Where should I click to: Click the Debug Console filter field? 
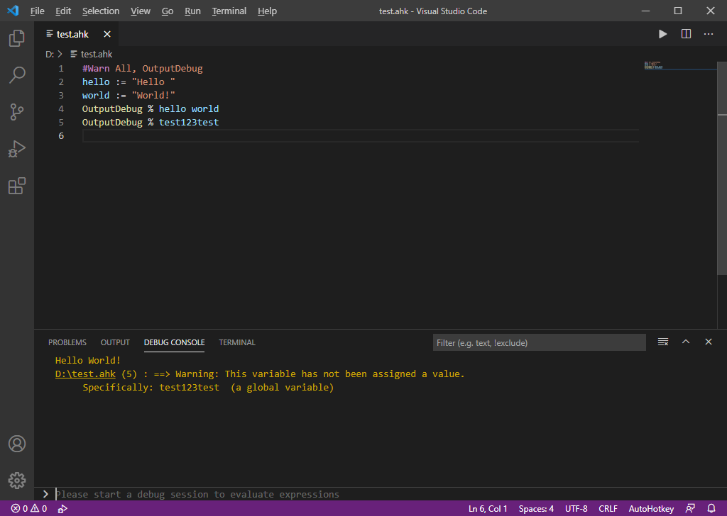pyautogui.click(x=540, y=342)
